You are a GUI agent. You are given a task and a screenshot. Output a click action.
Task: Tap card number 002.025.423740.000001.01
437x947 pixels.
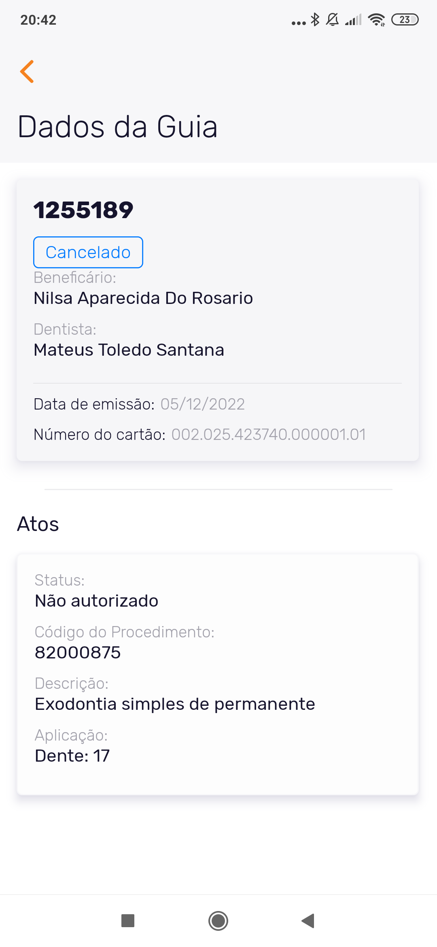tap(269, 435)
